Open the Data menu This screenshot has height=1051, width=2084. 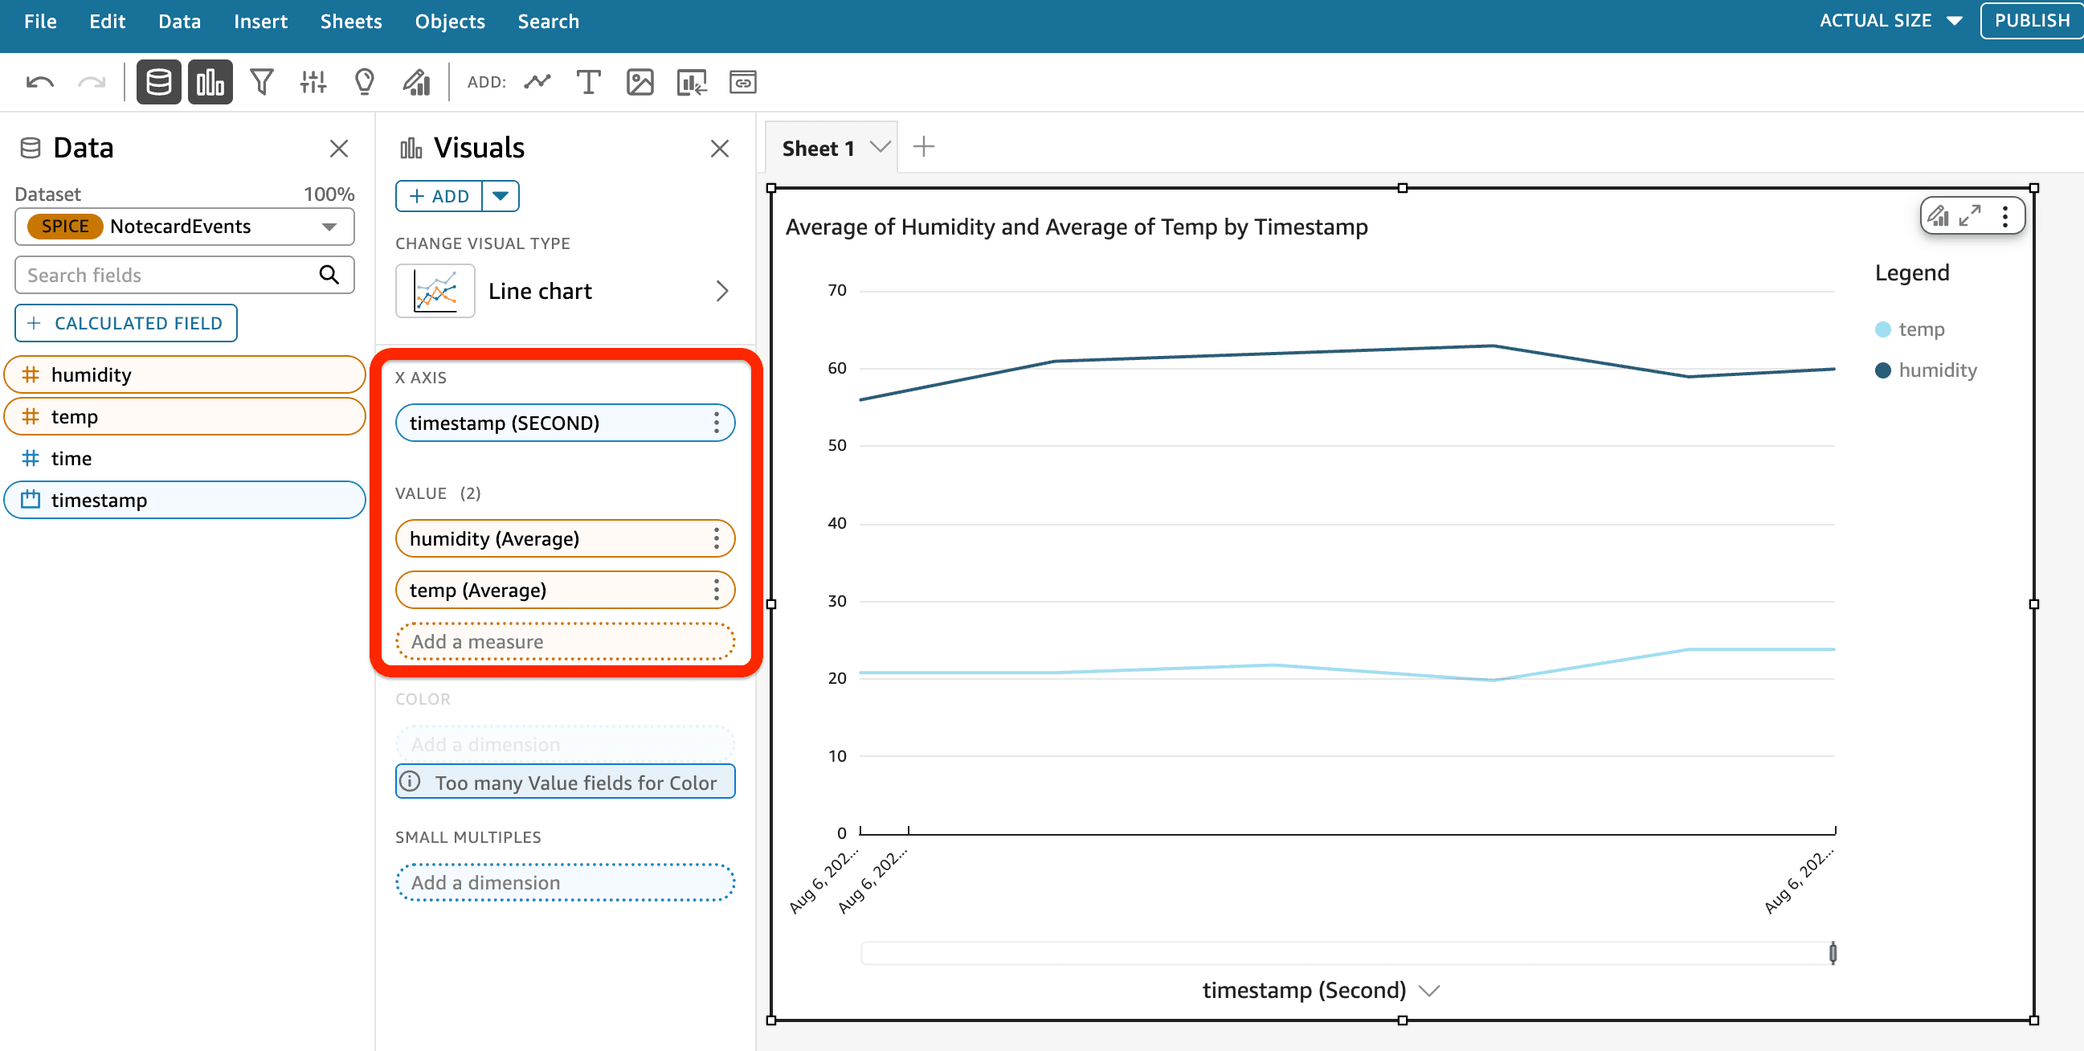point(180,22)
